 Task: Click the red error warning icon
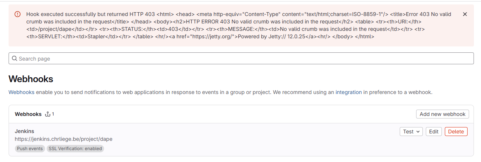18,14
